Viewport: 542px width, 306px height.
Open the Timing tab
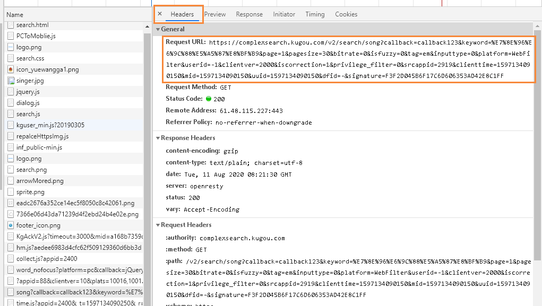[x=315, y=14]
